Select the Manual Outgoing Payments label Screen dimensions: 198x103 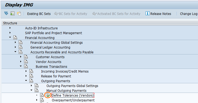tap(67, 91)
